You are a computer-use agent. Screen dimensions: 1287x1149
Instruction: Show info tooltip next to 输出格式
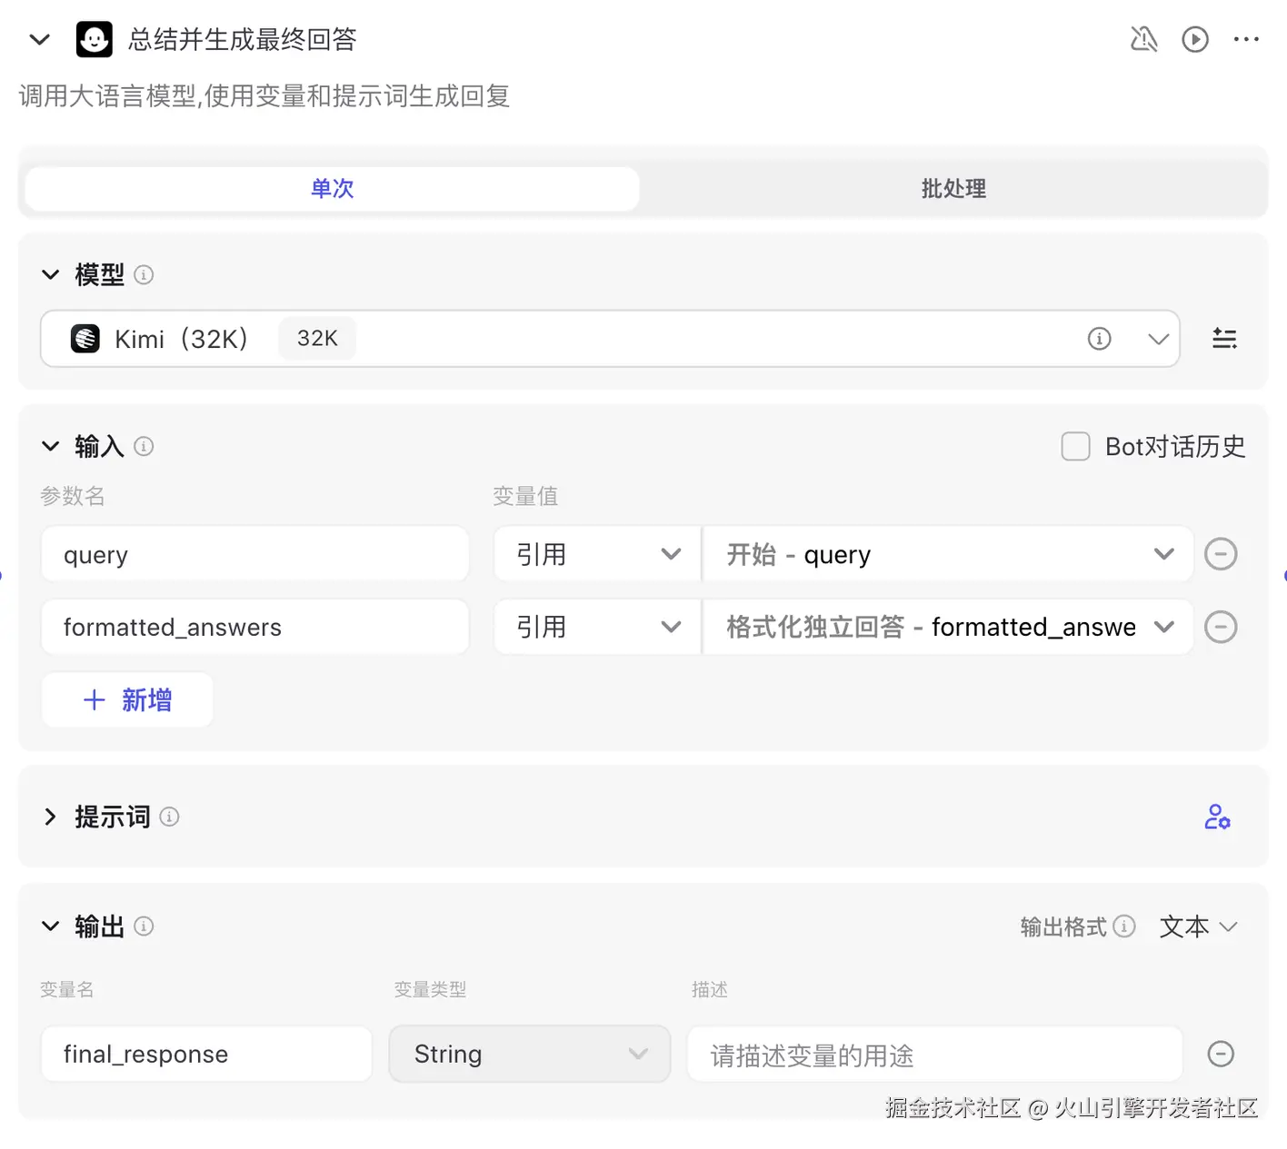(x=1124, y=926)
